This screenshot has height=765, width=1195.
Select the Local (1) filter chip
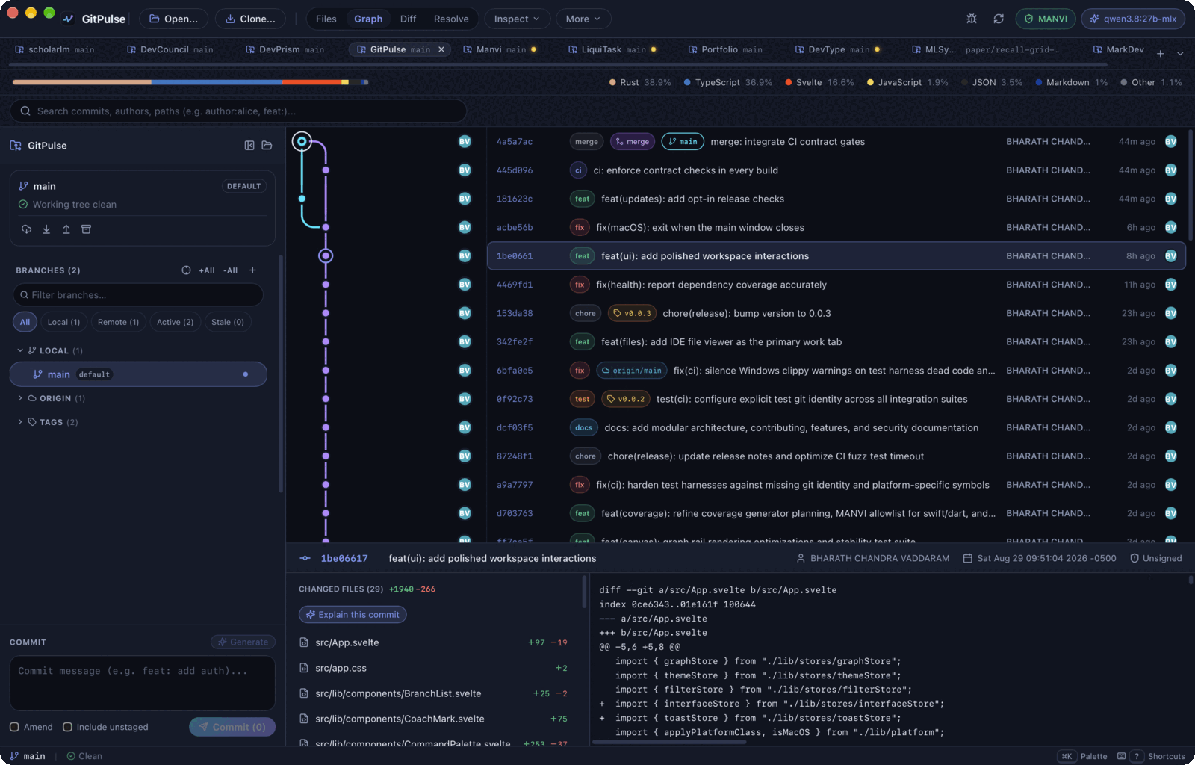pos(63,322)
